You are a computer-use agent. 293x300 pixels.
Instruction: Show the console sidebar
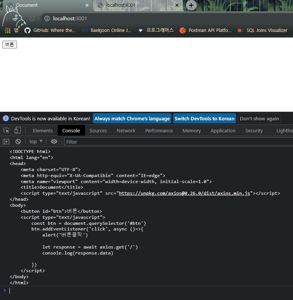[x=6, y=142]
